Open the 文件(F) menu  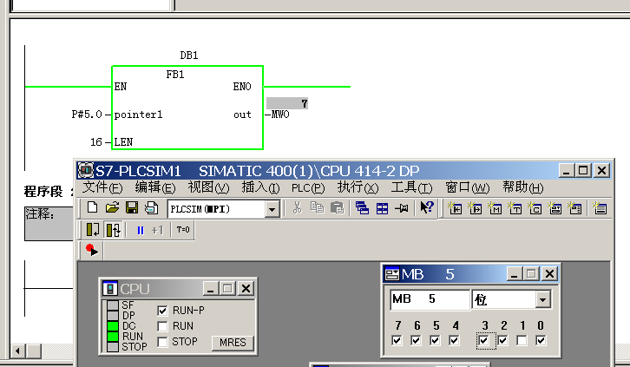pos(102,187)
